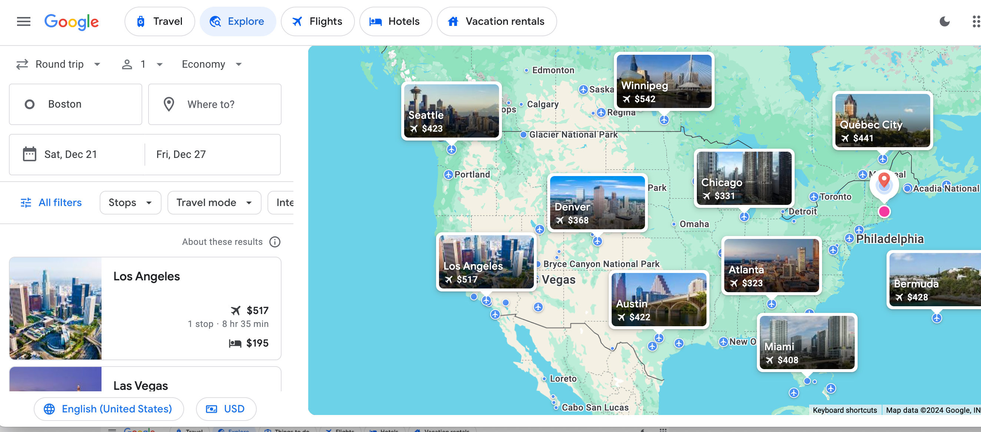The height and width of the screenshot is (432, 981).
Task: Switch to the Vacation rentals tab
Action: (496, 21)
